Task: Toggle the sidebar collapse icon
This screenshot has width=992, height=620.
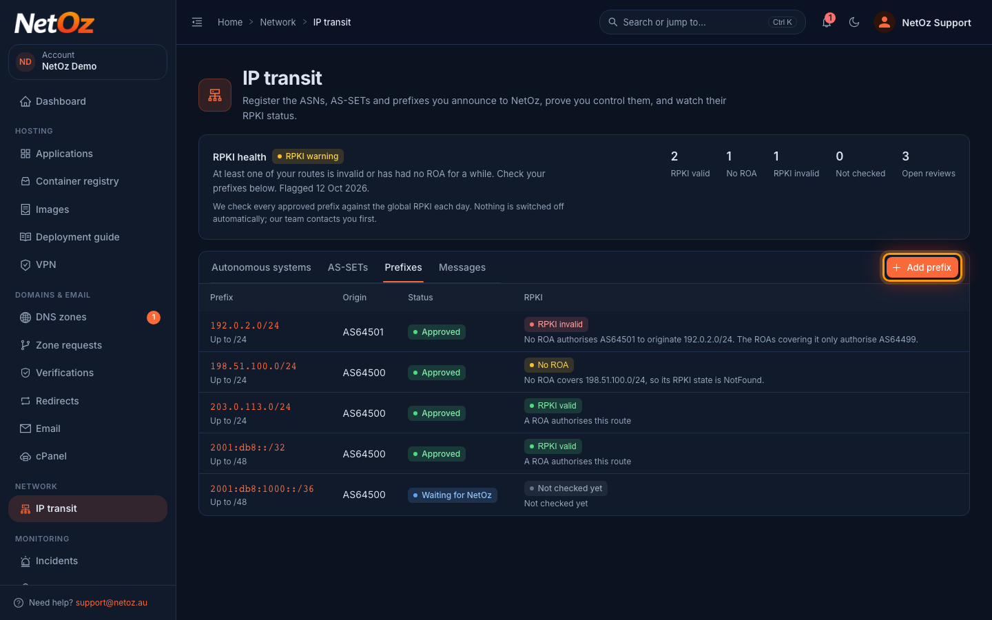Action: 197,22
